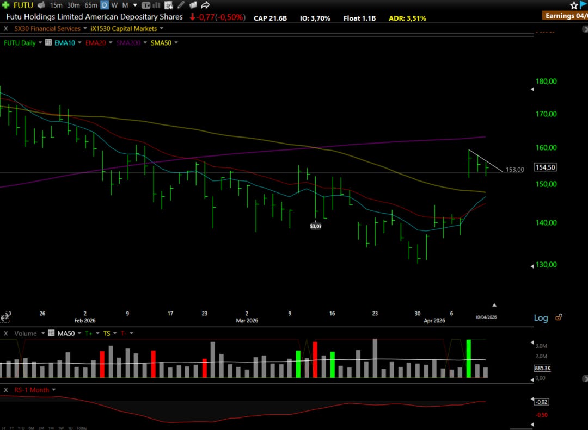
Task: Open the SX30 Financial Services dropdown
Action: (85, 28)
